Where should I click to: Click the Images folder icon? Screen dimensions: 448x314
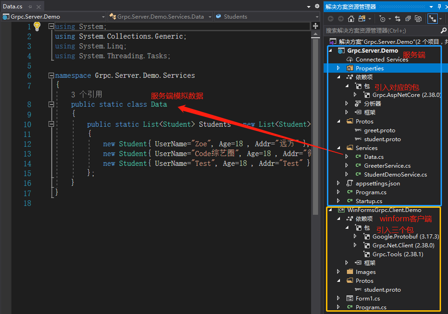tap(350, 272)
